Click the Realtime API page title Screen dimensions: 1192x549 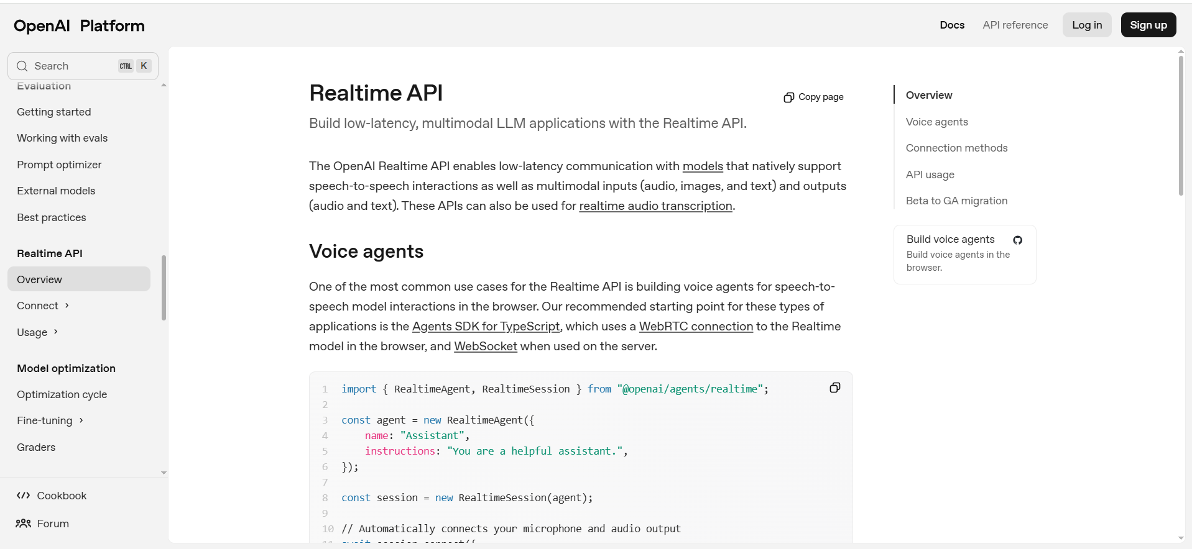pos(376,93)
